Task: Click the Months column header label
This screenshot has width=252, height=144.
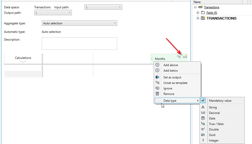Action: (x=160, y=59)
